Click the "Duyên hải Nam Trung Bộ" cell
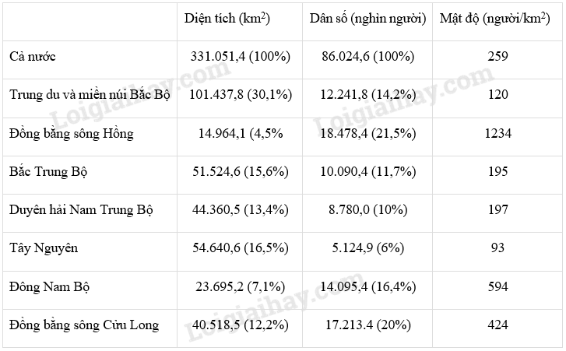The width and height of the screenshot is (566, 351). [x=82, y=210]
